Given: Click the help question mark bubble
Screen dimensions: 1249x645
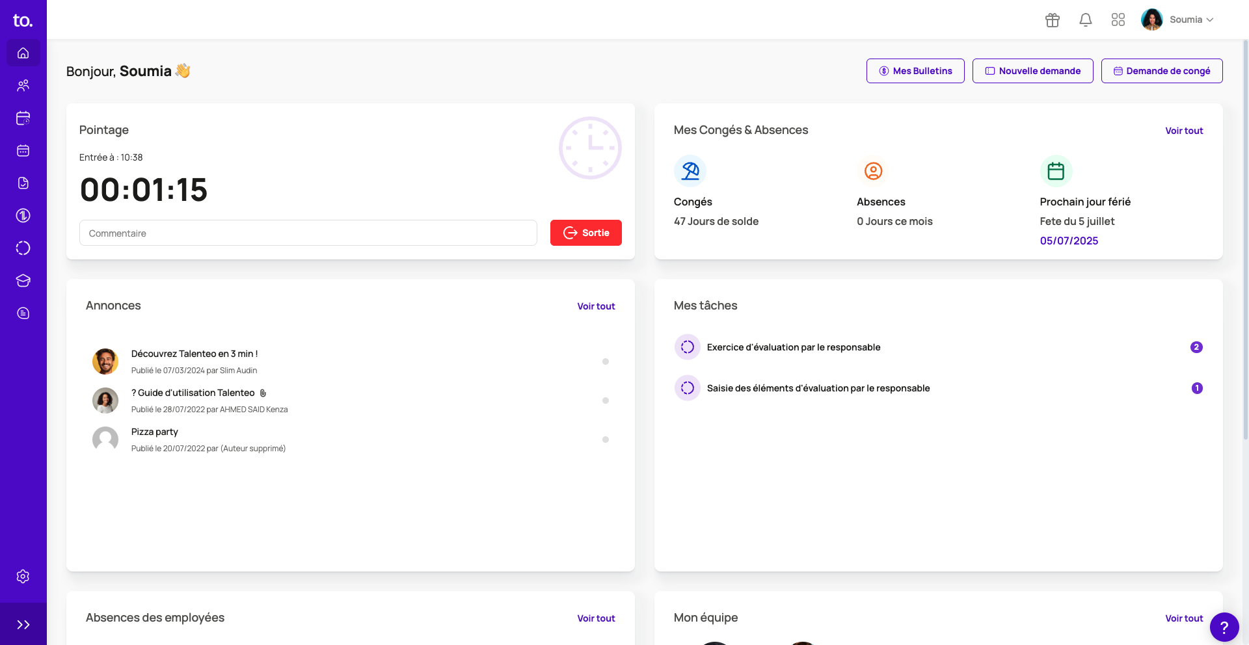Looking at the screenshot, I should click(1224, 627).
